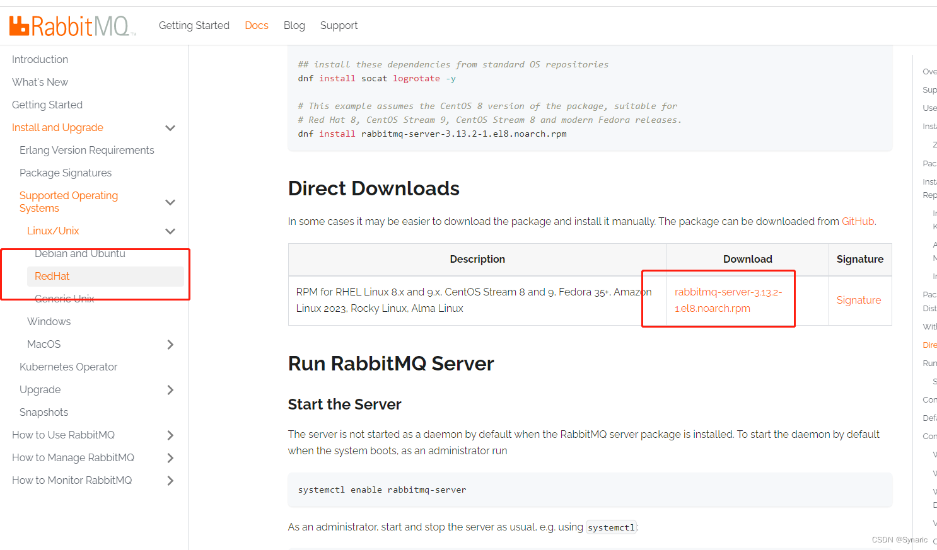Open How to Monitor RabbitMQ section
937x550 pixels.
point(72,480)
